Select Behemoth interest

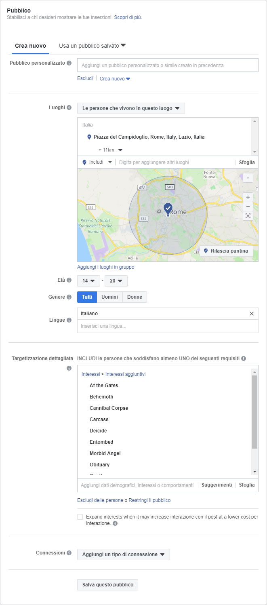(x=101, y=397)
